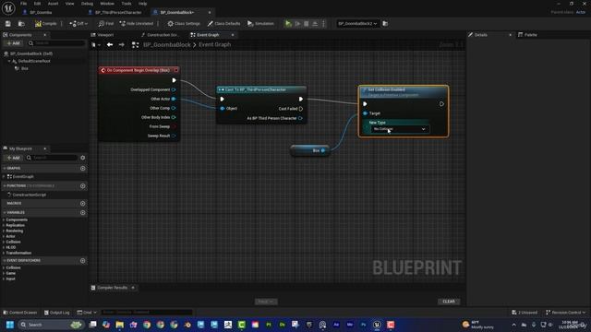Image resolution: width=591 pixels, height=332 pixels.
Task: Select ConstructionScript under FUNCTIONS
Action: tap(29, 195)
